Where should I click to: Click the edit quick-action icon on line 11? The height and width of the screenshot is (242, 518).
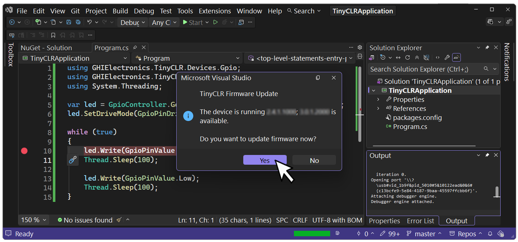point(73,160)
